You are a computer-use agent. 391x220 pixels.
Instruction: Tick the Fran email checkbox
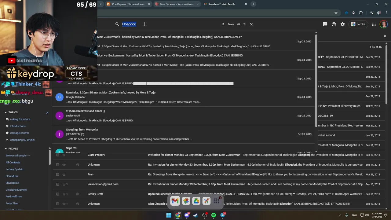point(57,174)
